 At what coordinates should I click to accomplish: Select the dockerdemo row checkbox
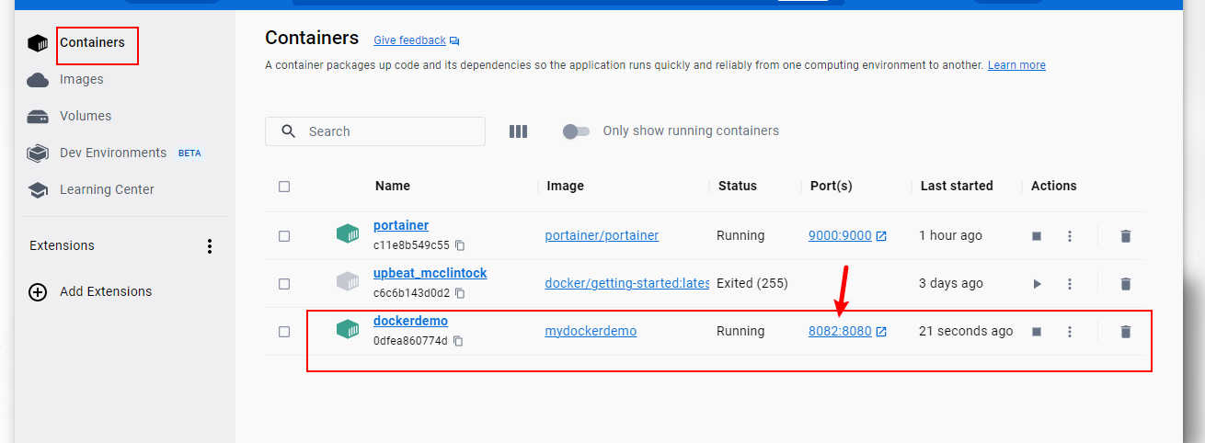tap(284, 332)
